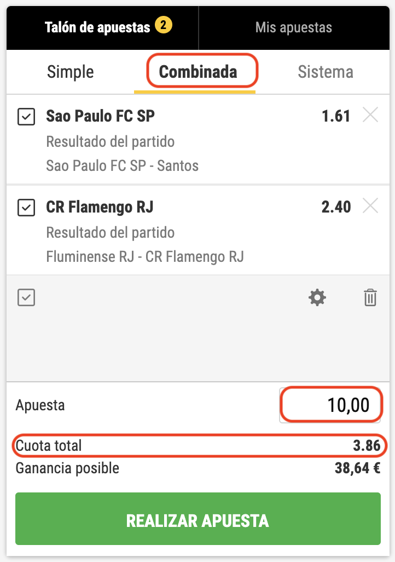
Task: Toggle the select-all checkbox beside the gear
Action: click(26, 298)
